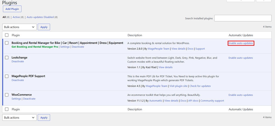Image resolution: width=275 pixels, height=126 pixels.
Task: Deactivate the WooCommerce plugin
Action: (x=29, y=99)
